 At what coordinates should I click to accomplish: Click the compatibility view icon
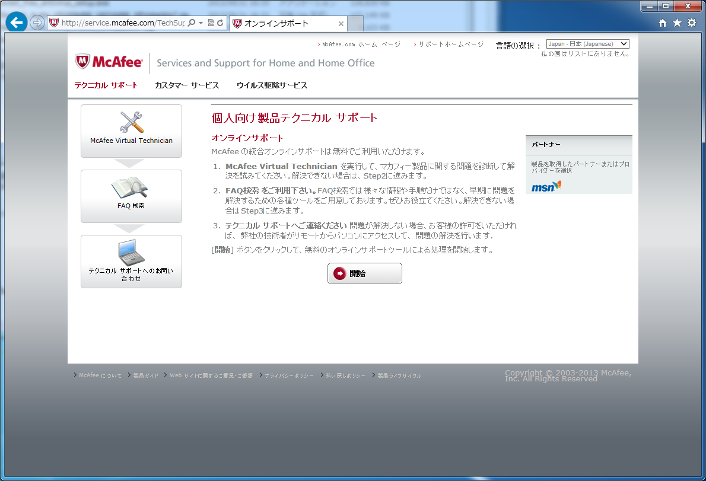pos(210,23)
